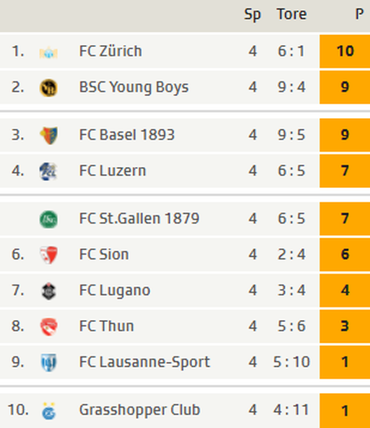Open the FC Zürich team link
Screen dimensions: 370x428
pos(111,51)
